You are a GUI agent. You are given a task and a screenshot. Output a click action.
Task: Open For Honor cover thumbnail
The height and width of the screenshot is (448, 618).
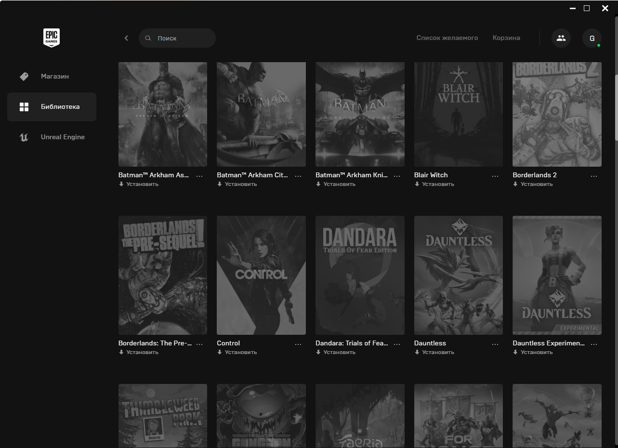click(x=459, y=416)
